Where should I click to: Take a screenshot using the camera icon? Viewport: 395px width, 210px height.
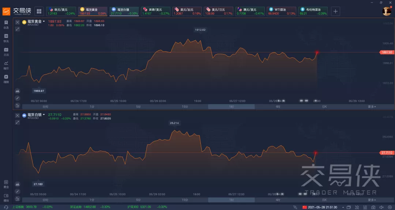tap(373, 207)
